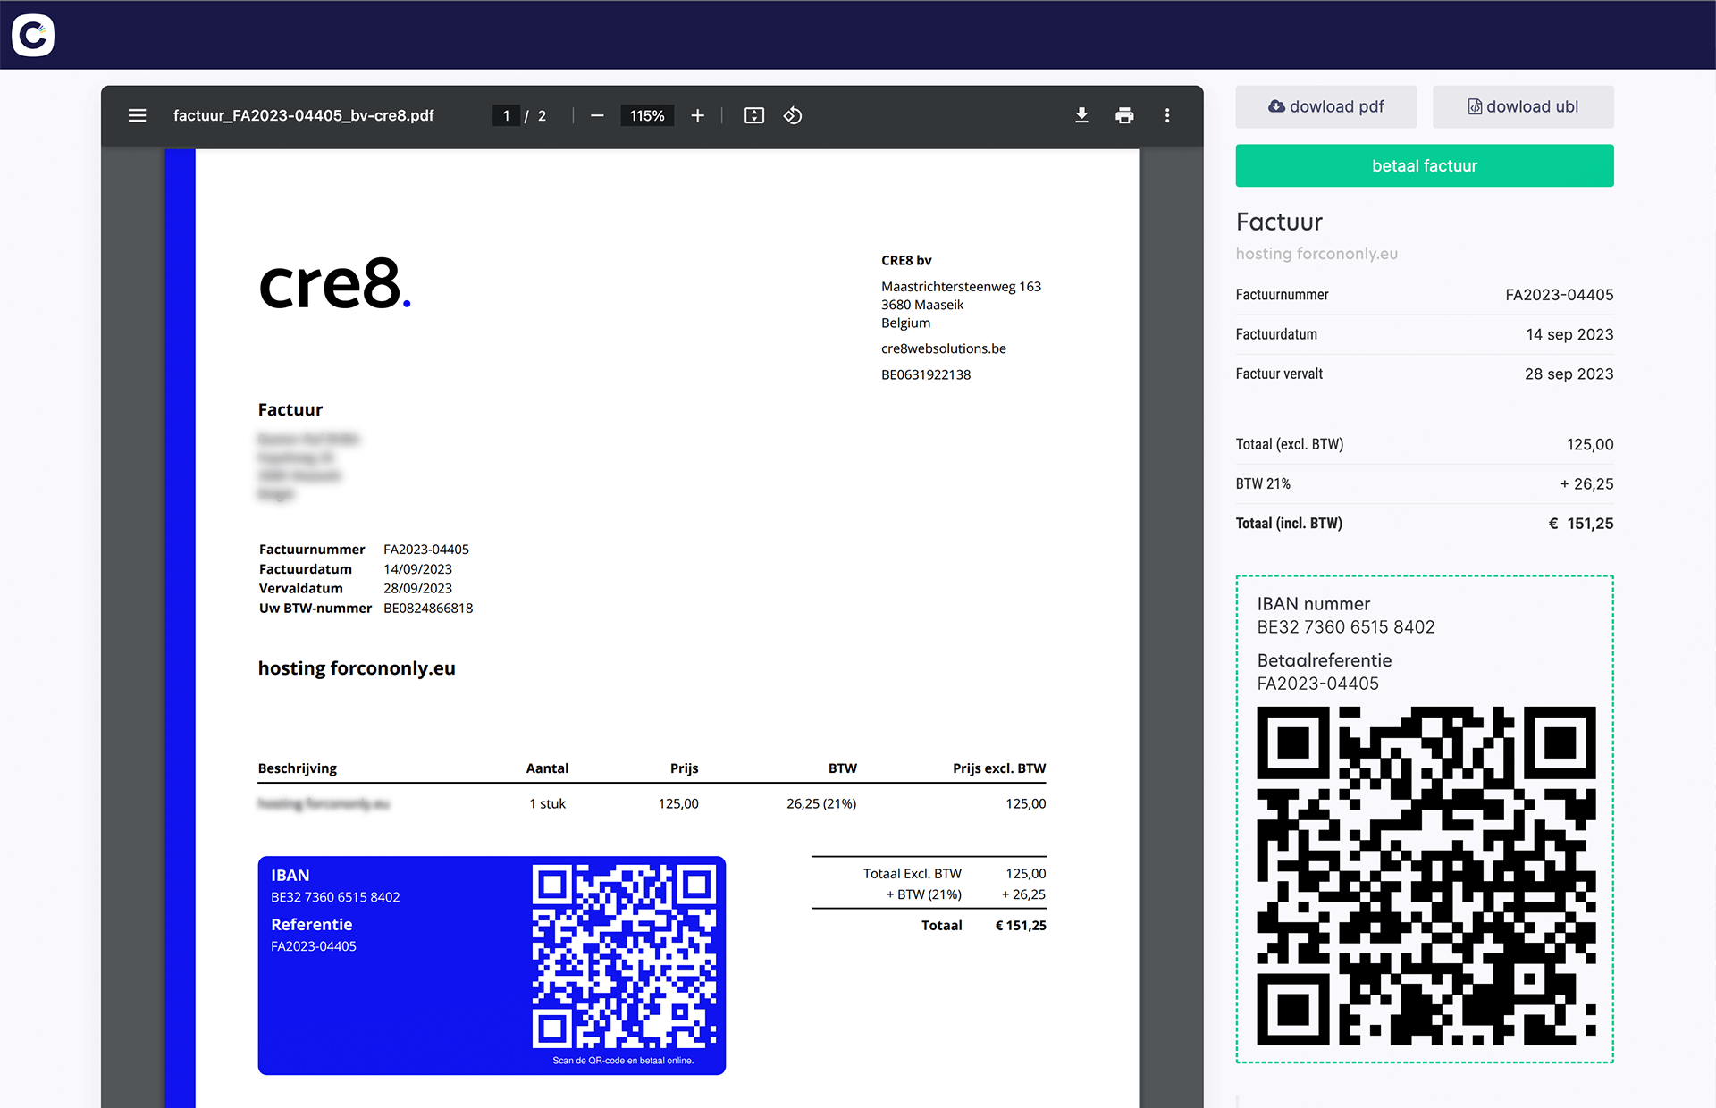Click the Factuur heading in sidebar
Image resolution: width=1716 pixels, height=1108 pixels.
click(1279, 222)
